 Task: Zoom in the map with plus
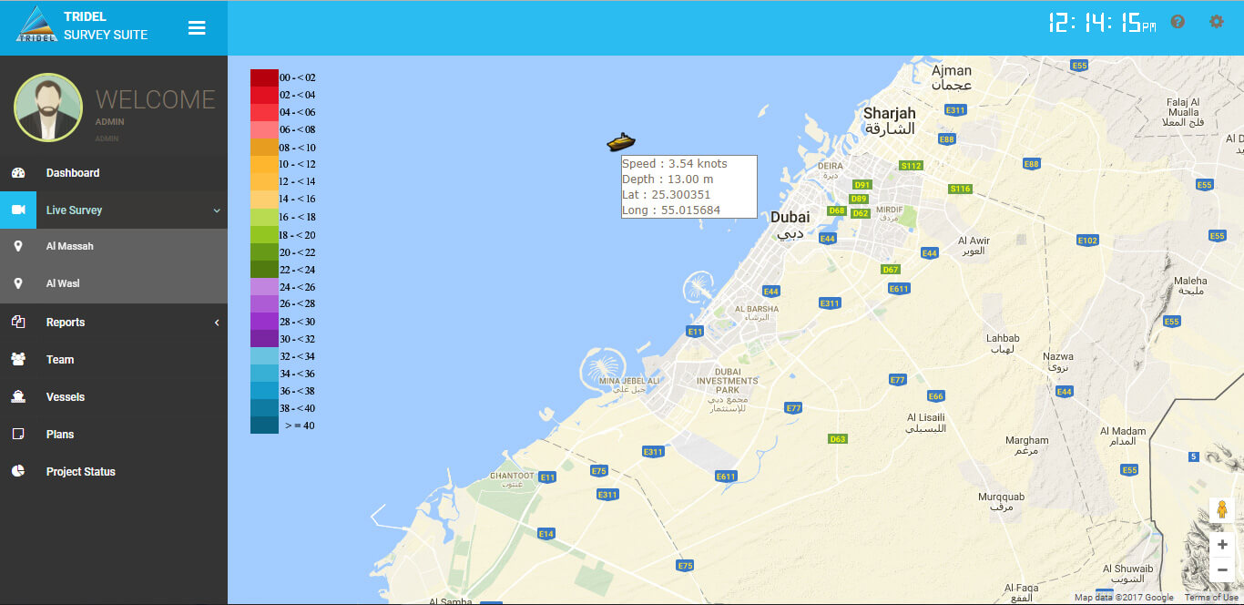(x=1221, y=545)
